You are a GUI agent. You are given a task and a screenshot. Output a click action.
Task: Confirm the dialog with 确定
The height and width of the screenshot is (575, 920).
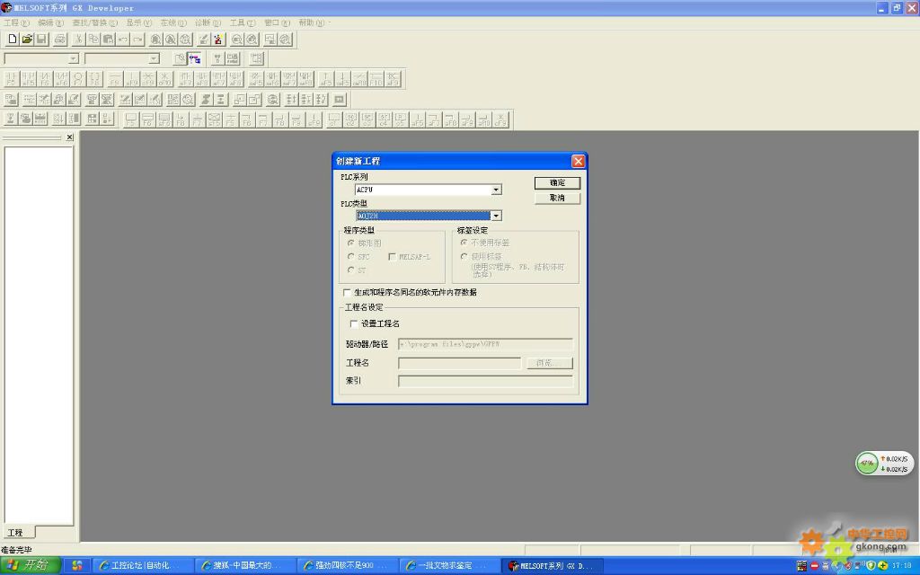tap(557, 183)
